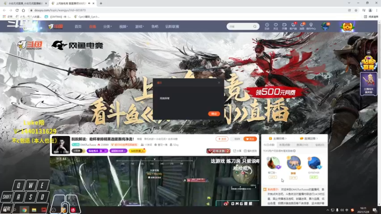Open the 历史 history clock icon
Image resolution: width=381 pixels, height=214 pixels.
[x=267, y=26]
